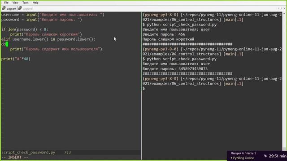Click the 'dd' text on line 7
The height and width of the screenshot is (161, 287).
click(4, 44)
